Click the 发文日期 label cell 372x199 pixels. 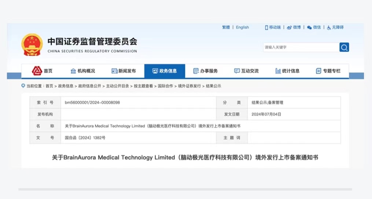pos(232,114)
